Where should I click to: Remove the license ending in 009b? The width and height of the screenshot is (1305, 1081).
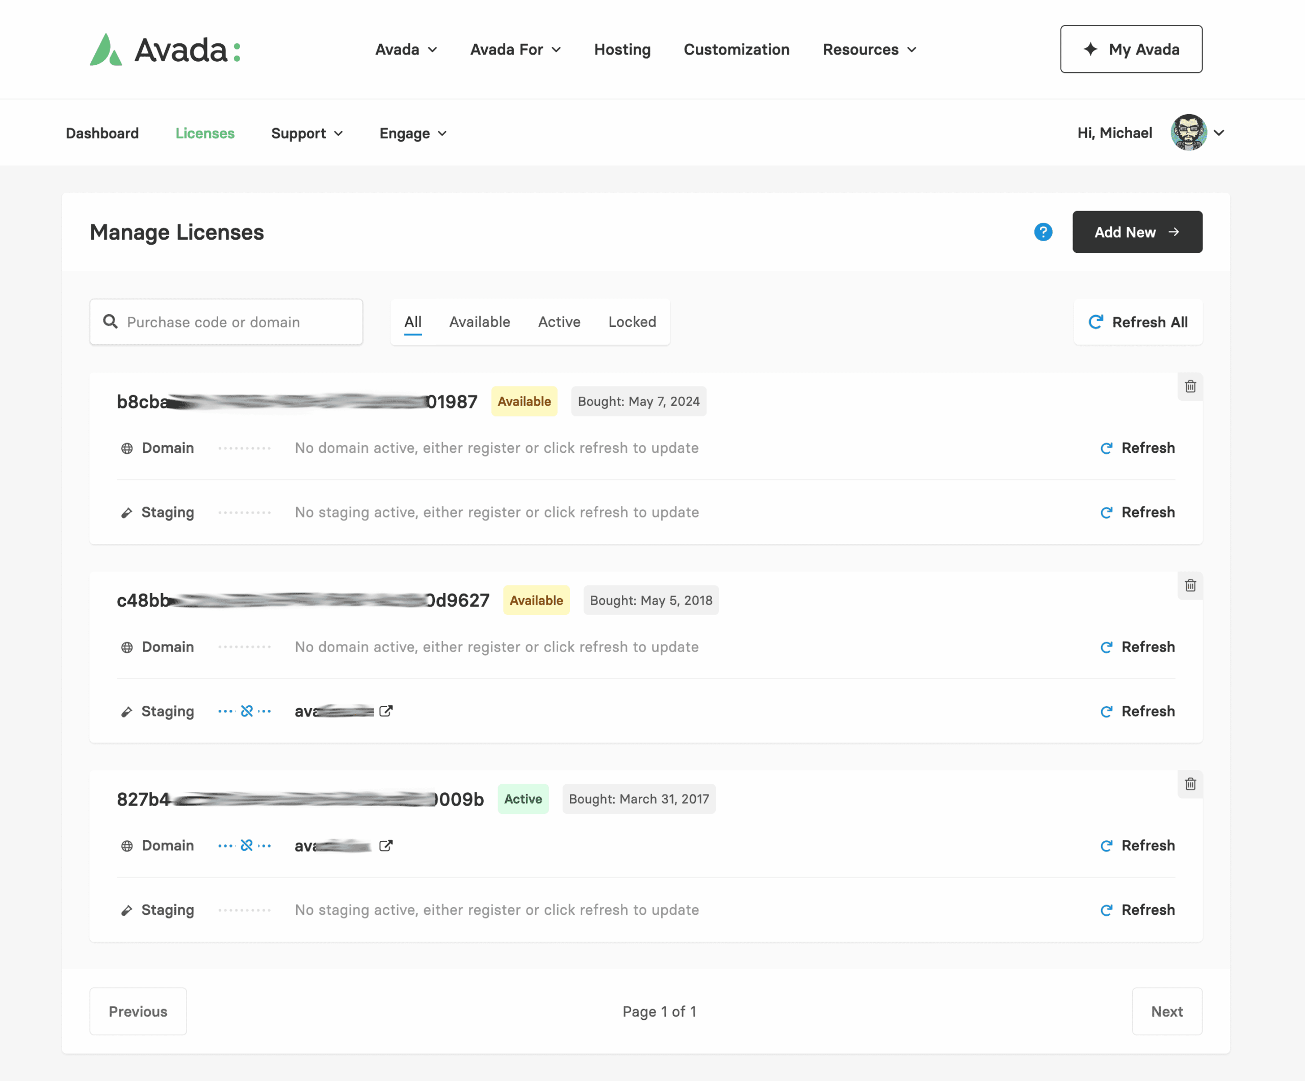tap(1189, 784)
